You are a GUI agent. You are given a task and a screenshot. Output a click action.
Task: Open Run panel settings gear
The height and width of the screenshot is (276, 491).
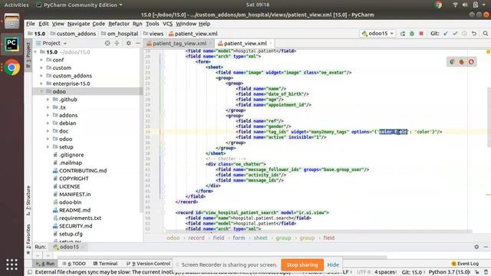click(x=476, y=247)
